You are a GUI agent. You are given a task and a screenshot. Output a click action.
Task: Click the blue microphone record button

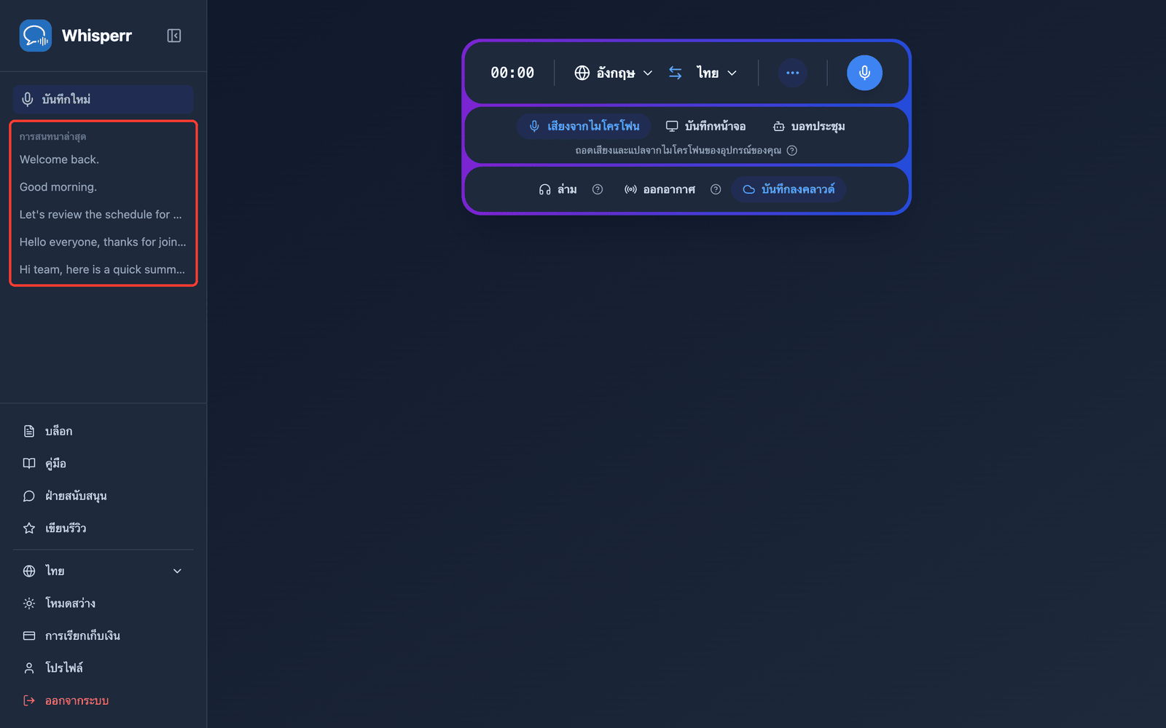[864, 73]
